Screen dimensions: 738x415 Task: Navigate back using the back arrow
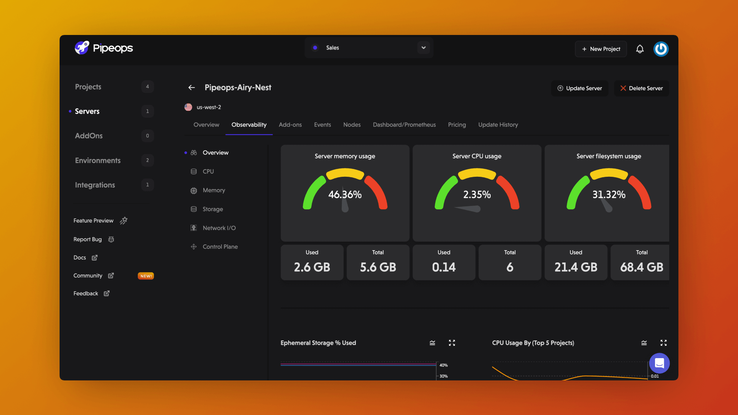pos(191,87)
